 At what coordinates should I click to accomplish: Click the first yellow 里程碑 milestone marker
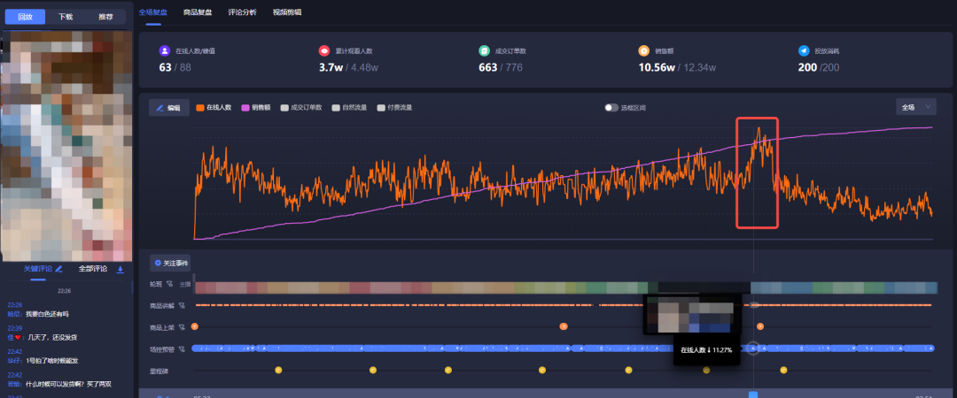[278, 370]
